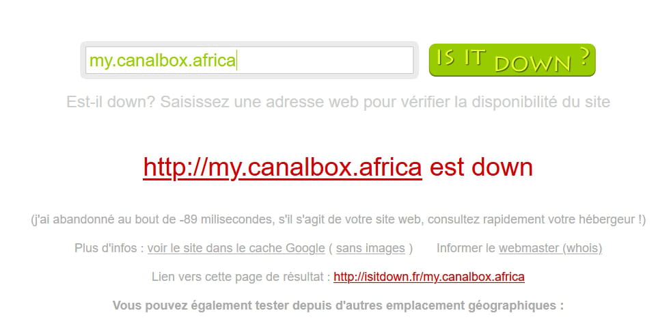Click the question mark on green button
Screen dimensions: 669x326
click(x=585, y=57)
